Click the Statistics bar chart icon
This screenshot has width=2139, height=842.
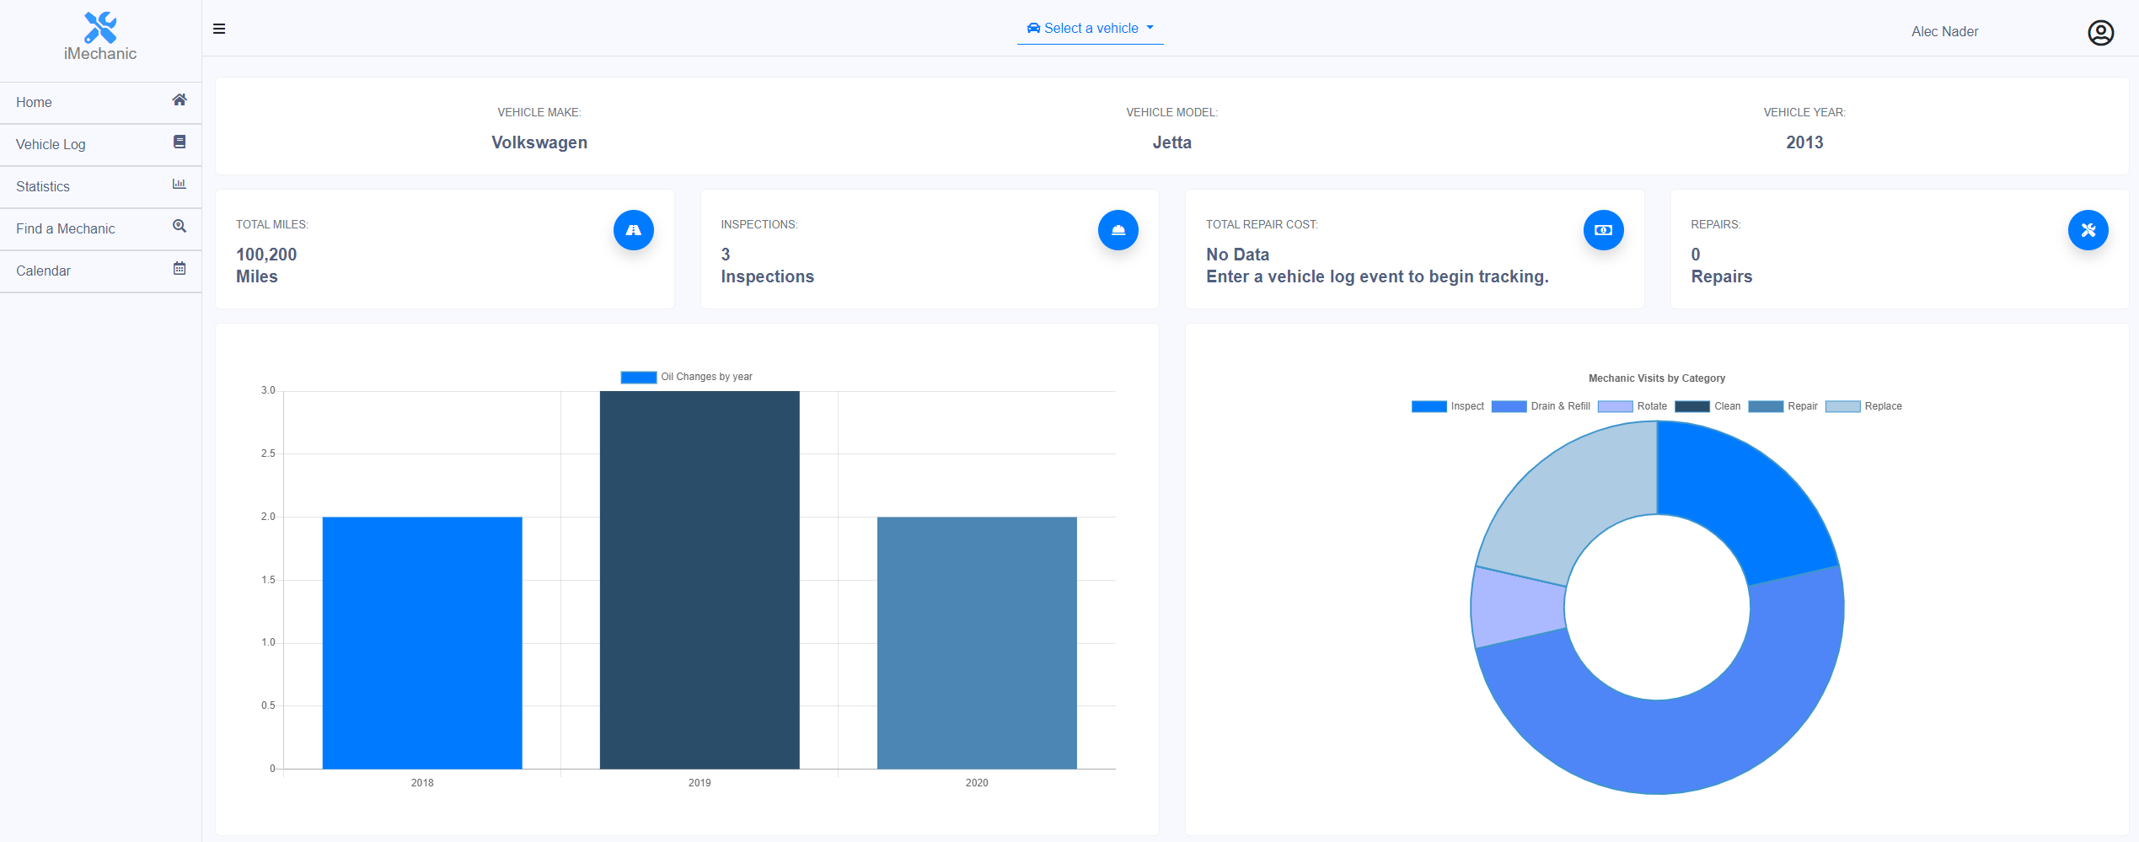coord(180,185)
